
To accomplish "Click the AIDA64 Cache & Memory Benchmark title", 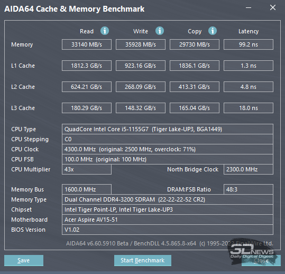I will pos(75,9).
